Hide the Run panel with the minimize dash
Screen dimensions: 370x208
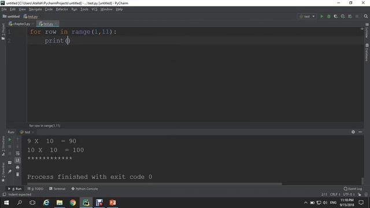pyautogui.click(x=360, y=132)
